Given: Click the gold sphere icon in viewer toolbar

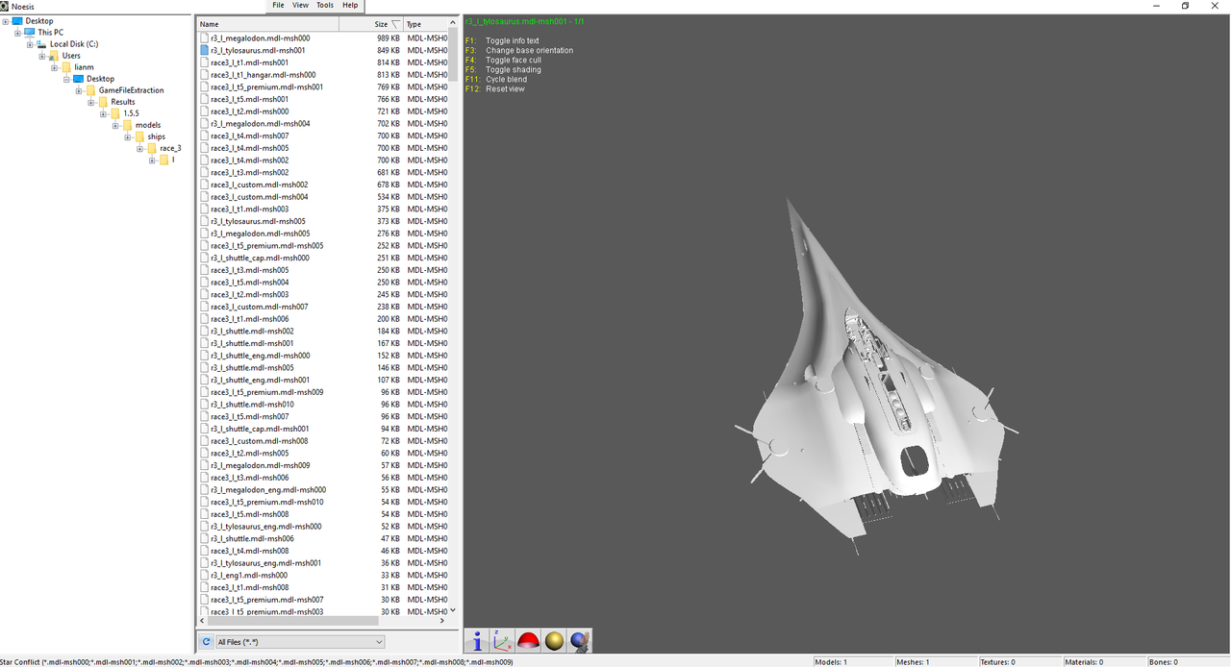Looking at the screenshot, I should [x=553, y=641].
